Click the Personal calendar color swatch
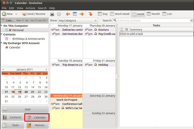 tap(7, 30)
